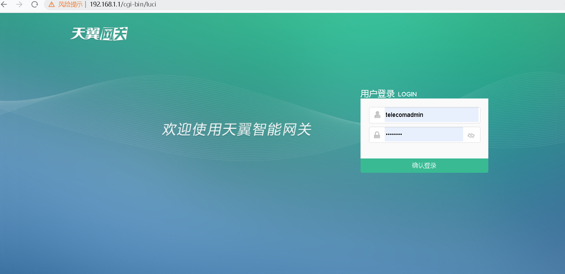Image resolution: width=565 pixels, height=274 pixels.
Task: Focus the password input field
Action: click(x=424, y=135)
